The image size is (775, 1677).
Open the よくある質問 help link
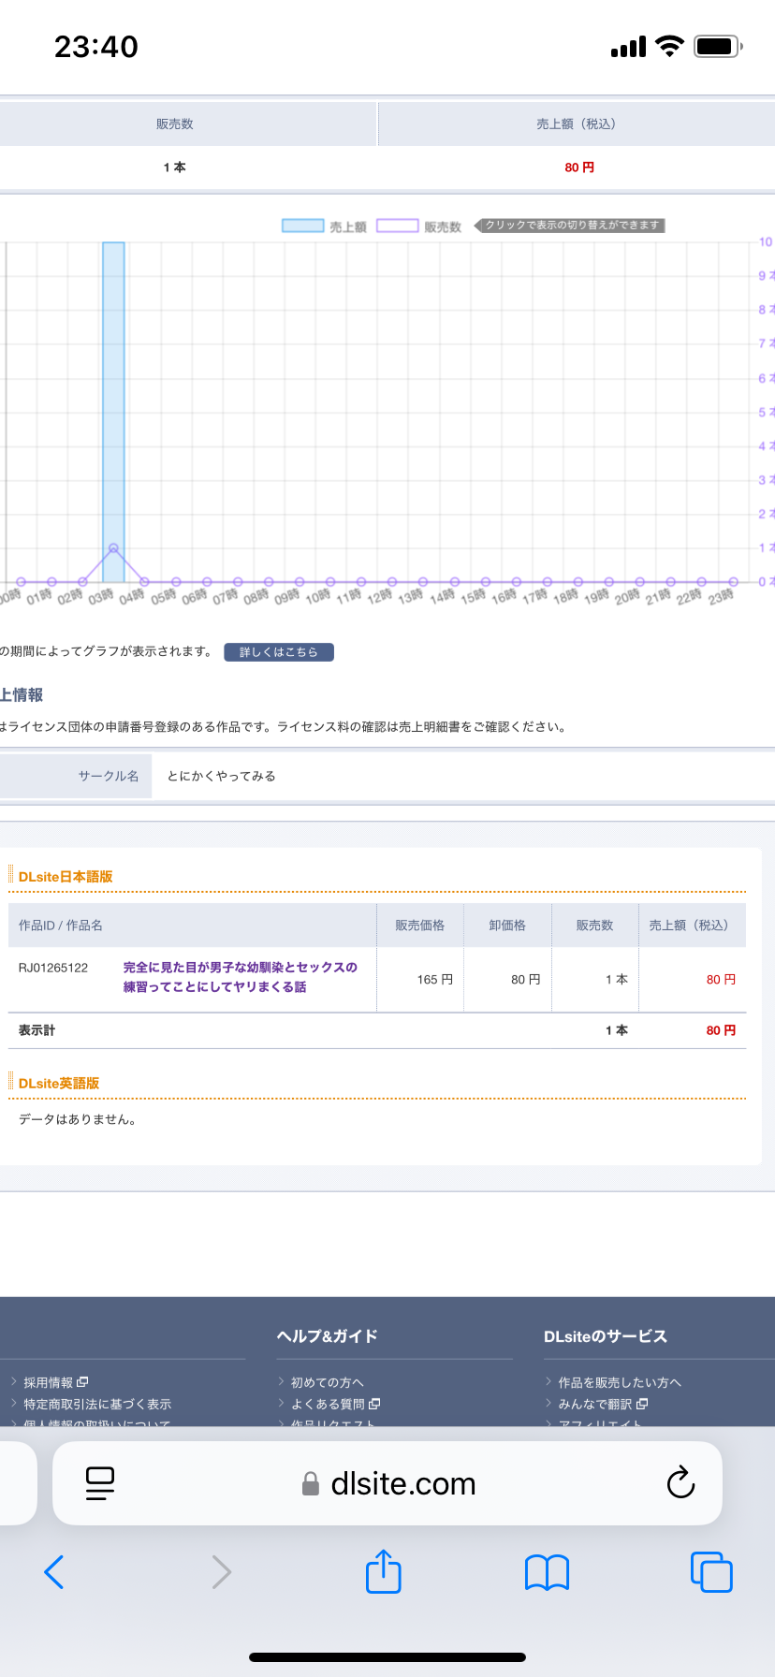328,1404
